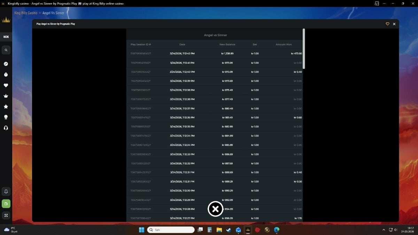Click the King Billy crown logo

(x=6, y=20)
